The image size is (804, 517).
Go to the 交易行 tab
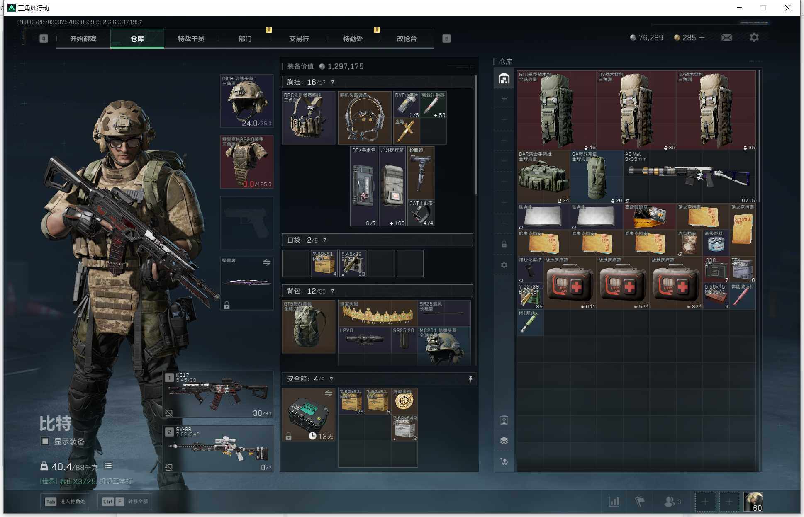299,39
